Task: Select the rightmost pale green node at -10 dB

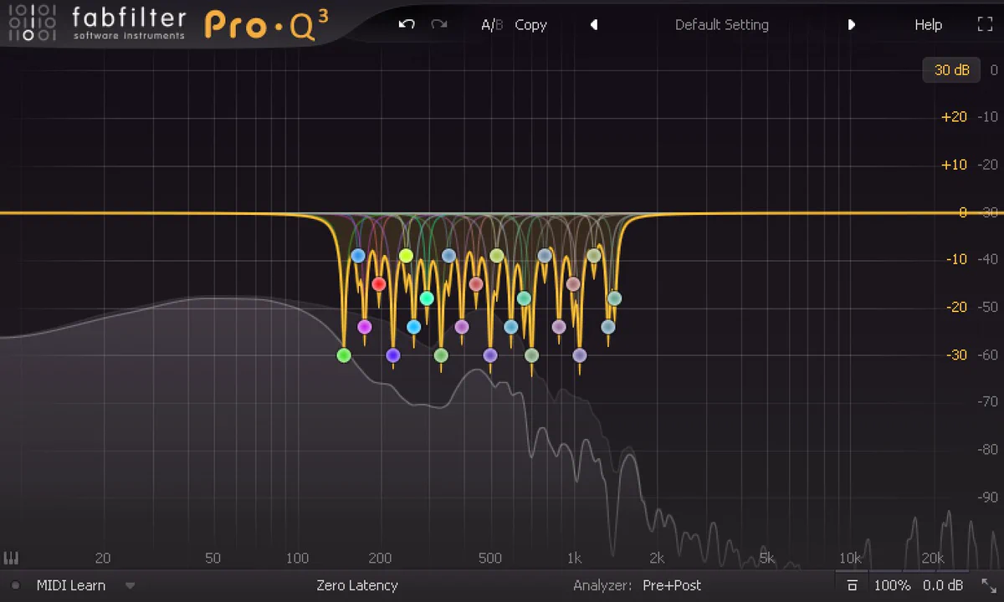Action: tap(594, 256)
